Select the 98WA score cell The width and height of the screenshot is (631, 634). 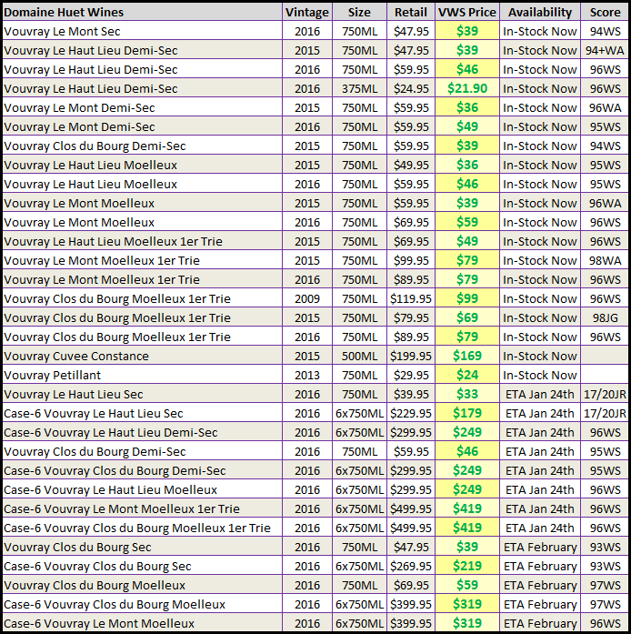[605, 260]
